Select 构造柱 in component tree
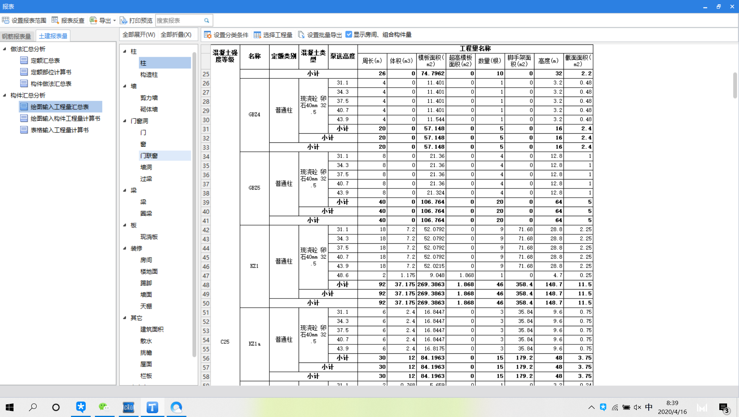The height and width of the screenshot is (417, 739). coord(149,75)
